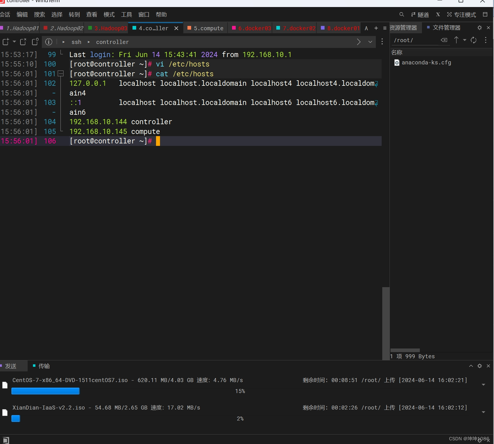Screen dimensions: 494x444
Task: Click the file manager horizontal scrollbar
Action: [x=405, y=350]
